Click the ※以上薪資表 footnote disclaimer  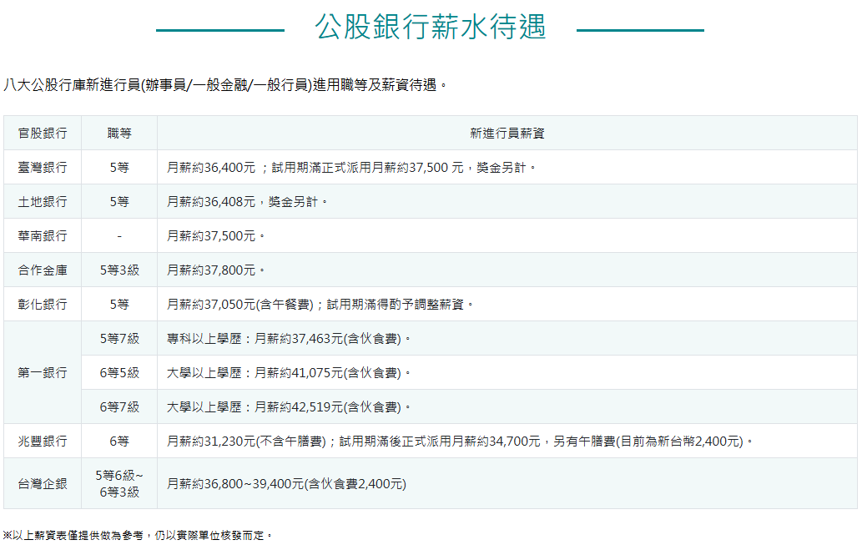pyautogui.click(x=138, y=535)
